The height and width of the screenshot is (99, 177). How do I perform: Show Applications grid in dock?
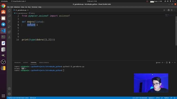click(x=3, y=96)
